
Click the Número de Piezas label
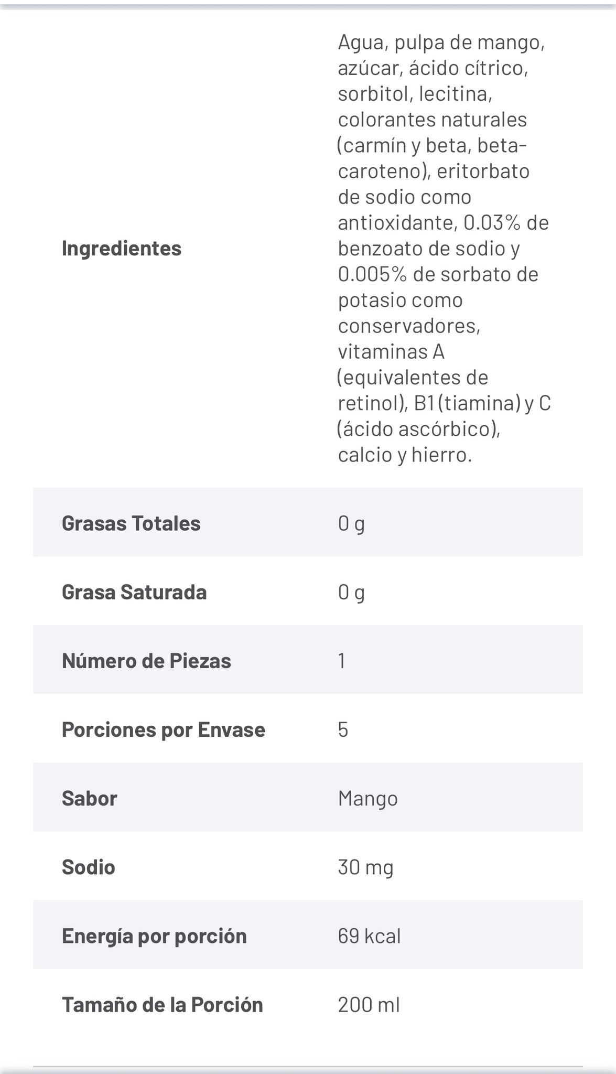point(146,661)
